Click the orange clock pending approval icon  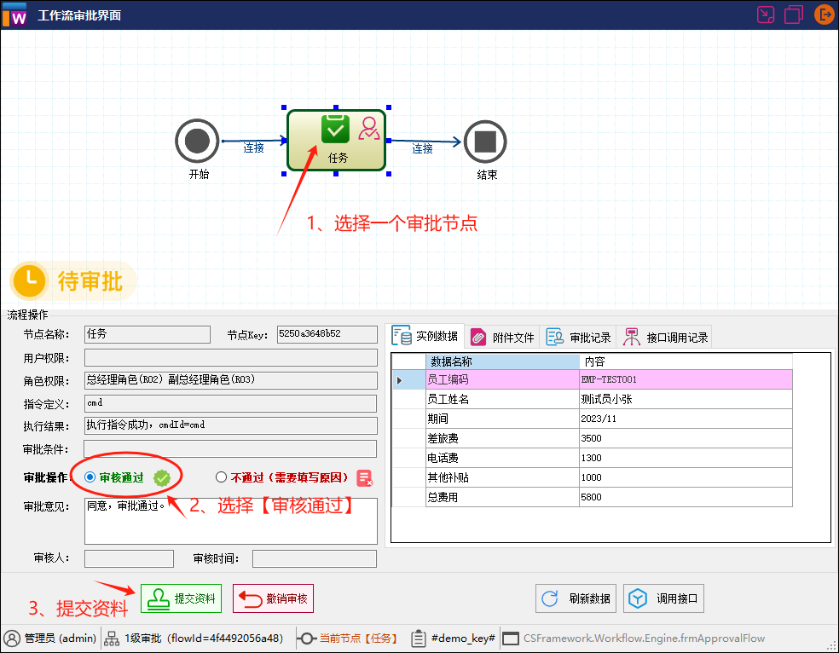tap(29, 280)
